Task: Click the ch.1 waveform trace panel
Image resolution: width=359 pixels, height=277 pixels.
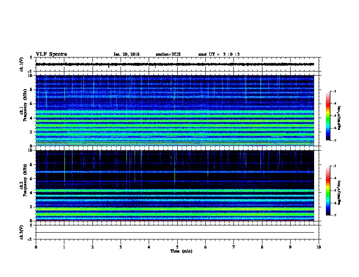Action: [177, 64]
